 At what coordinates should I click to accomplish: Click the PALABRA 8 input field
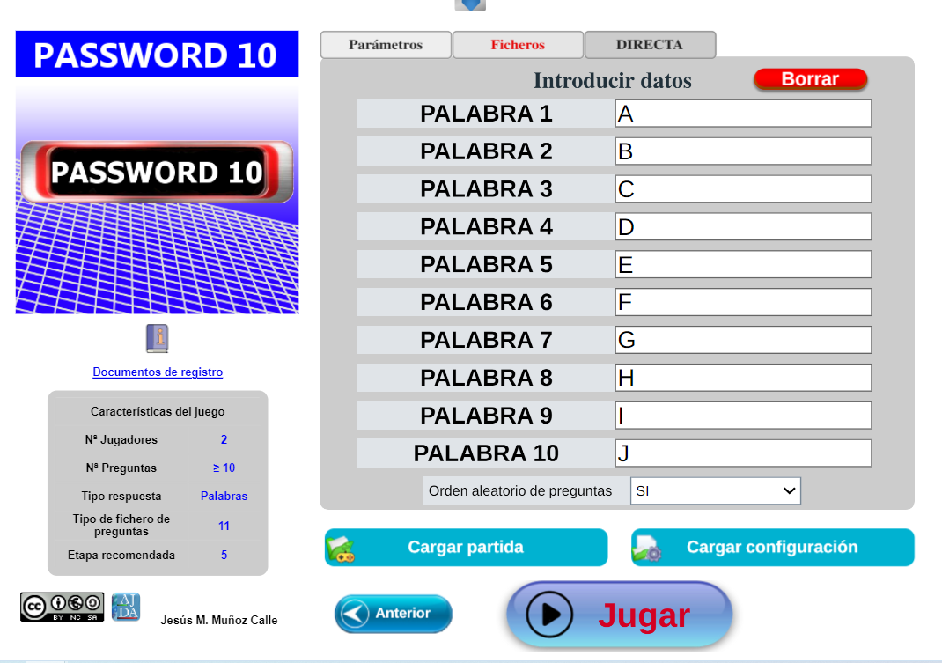743,378
